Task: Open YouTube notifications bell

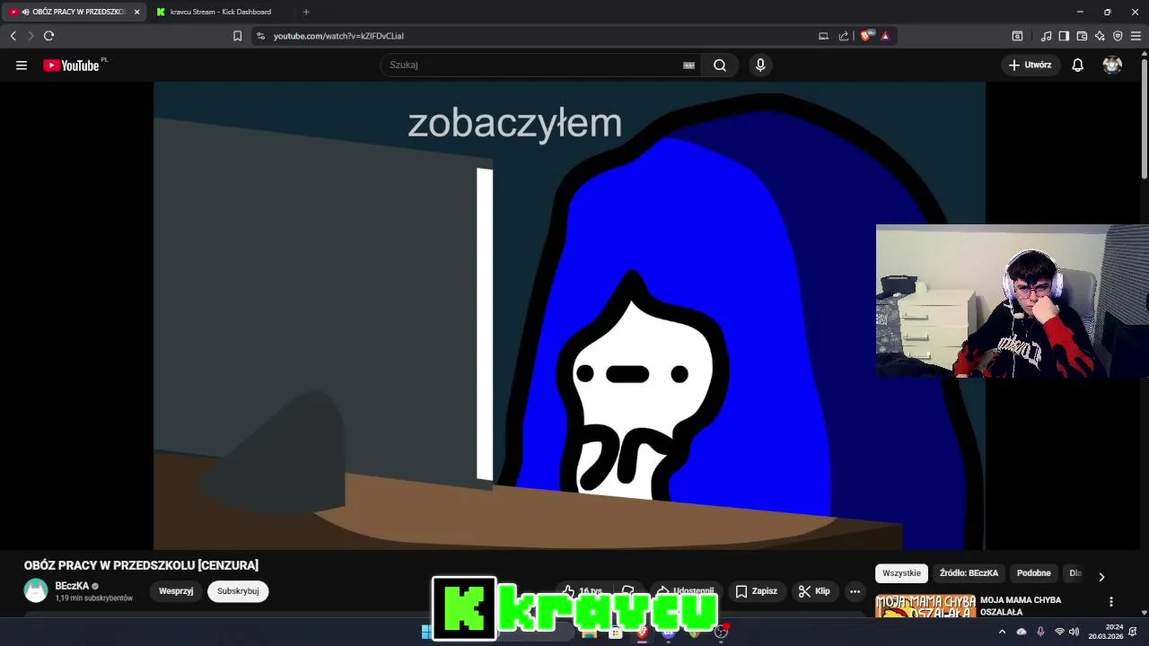Action: pos(1077,65)
